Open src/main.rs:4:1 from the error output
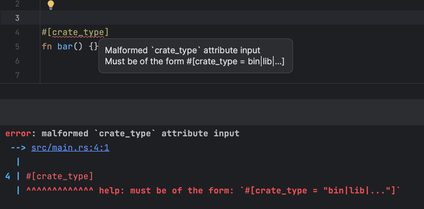This screenshot has height=209, width=424. (70, 147)
